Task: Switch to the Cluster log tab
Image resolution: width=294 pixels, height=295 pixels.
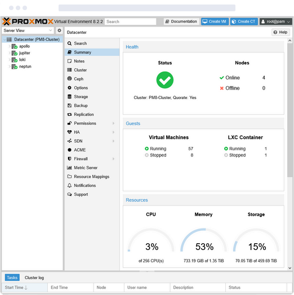Action: pos(34,278)
